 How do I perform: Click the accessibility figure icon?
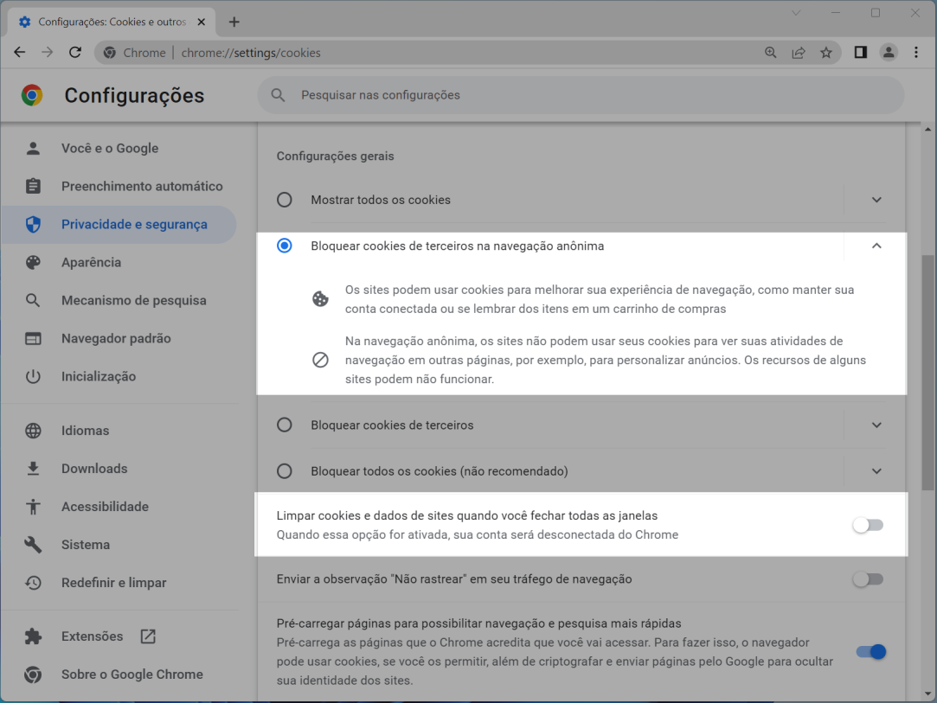(x=33, y=507)
